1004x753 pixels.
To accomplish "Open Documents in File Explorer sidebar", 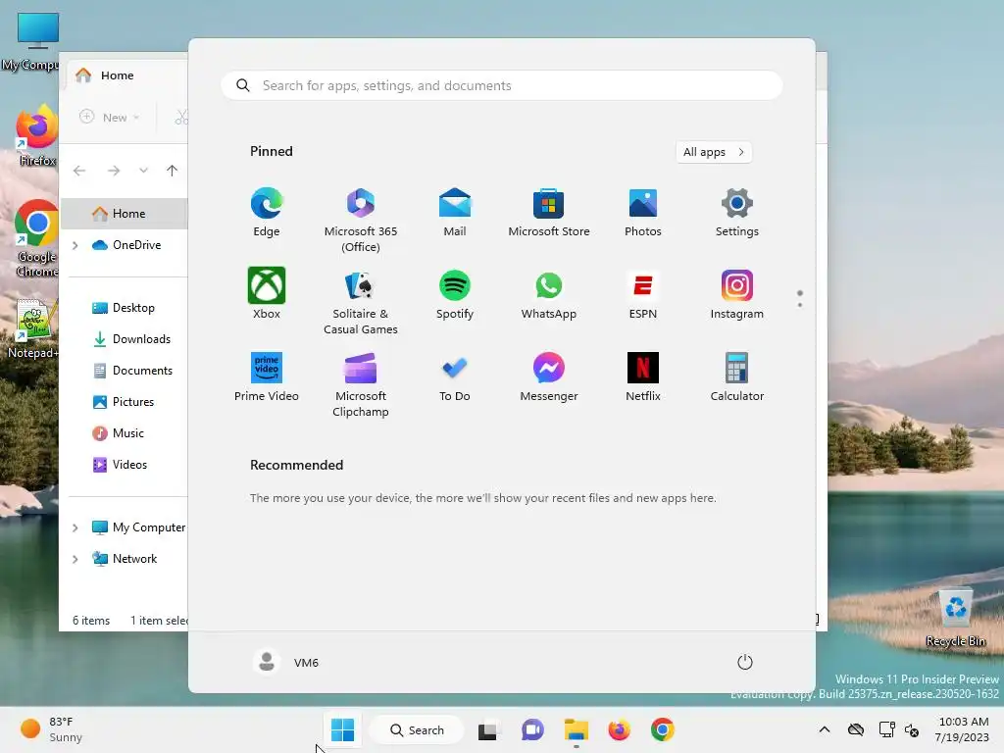I will (132, 370).
